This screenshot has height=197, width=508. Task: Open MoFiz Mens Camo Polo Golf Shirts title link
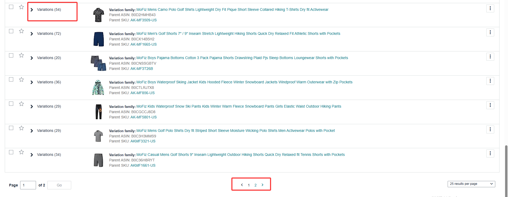[232, 9]
